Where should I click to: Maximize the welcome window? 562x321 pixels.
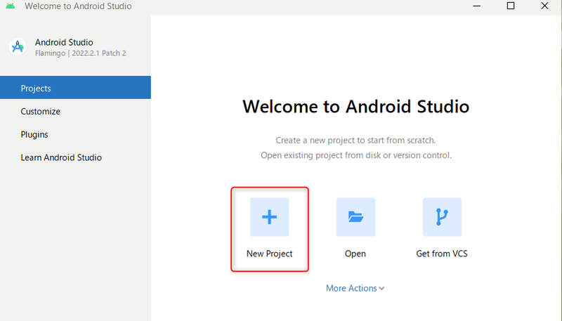511,6
